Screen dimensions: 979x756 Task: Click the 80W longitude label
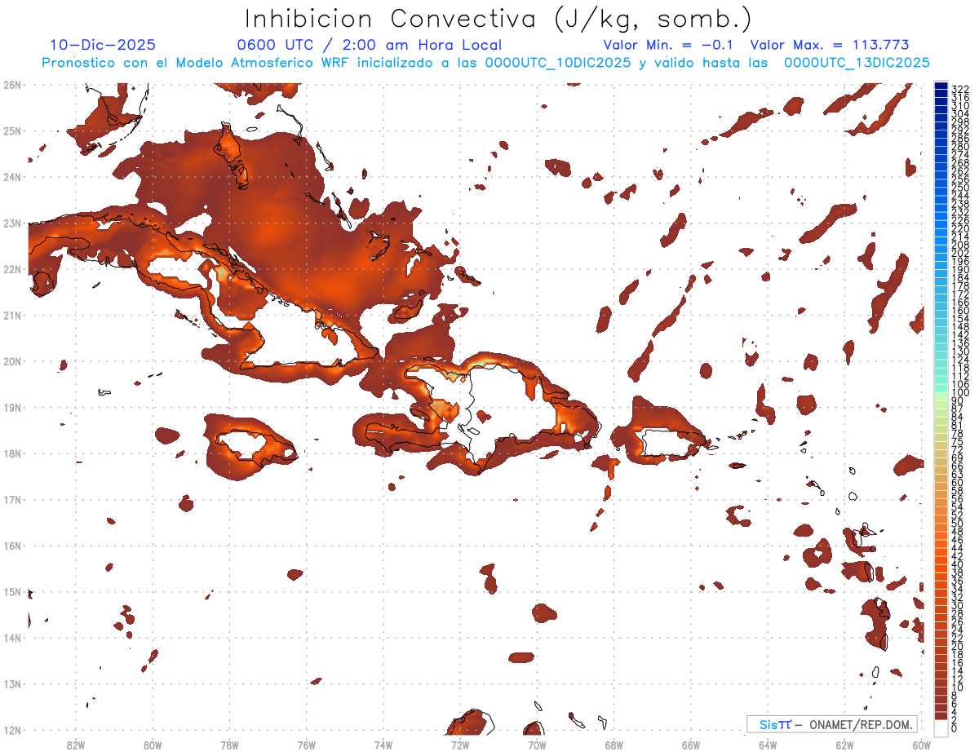[x=152, y=745]
